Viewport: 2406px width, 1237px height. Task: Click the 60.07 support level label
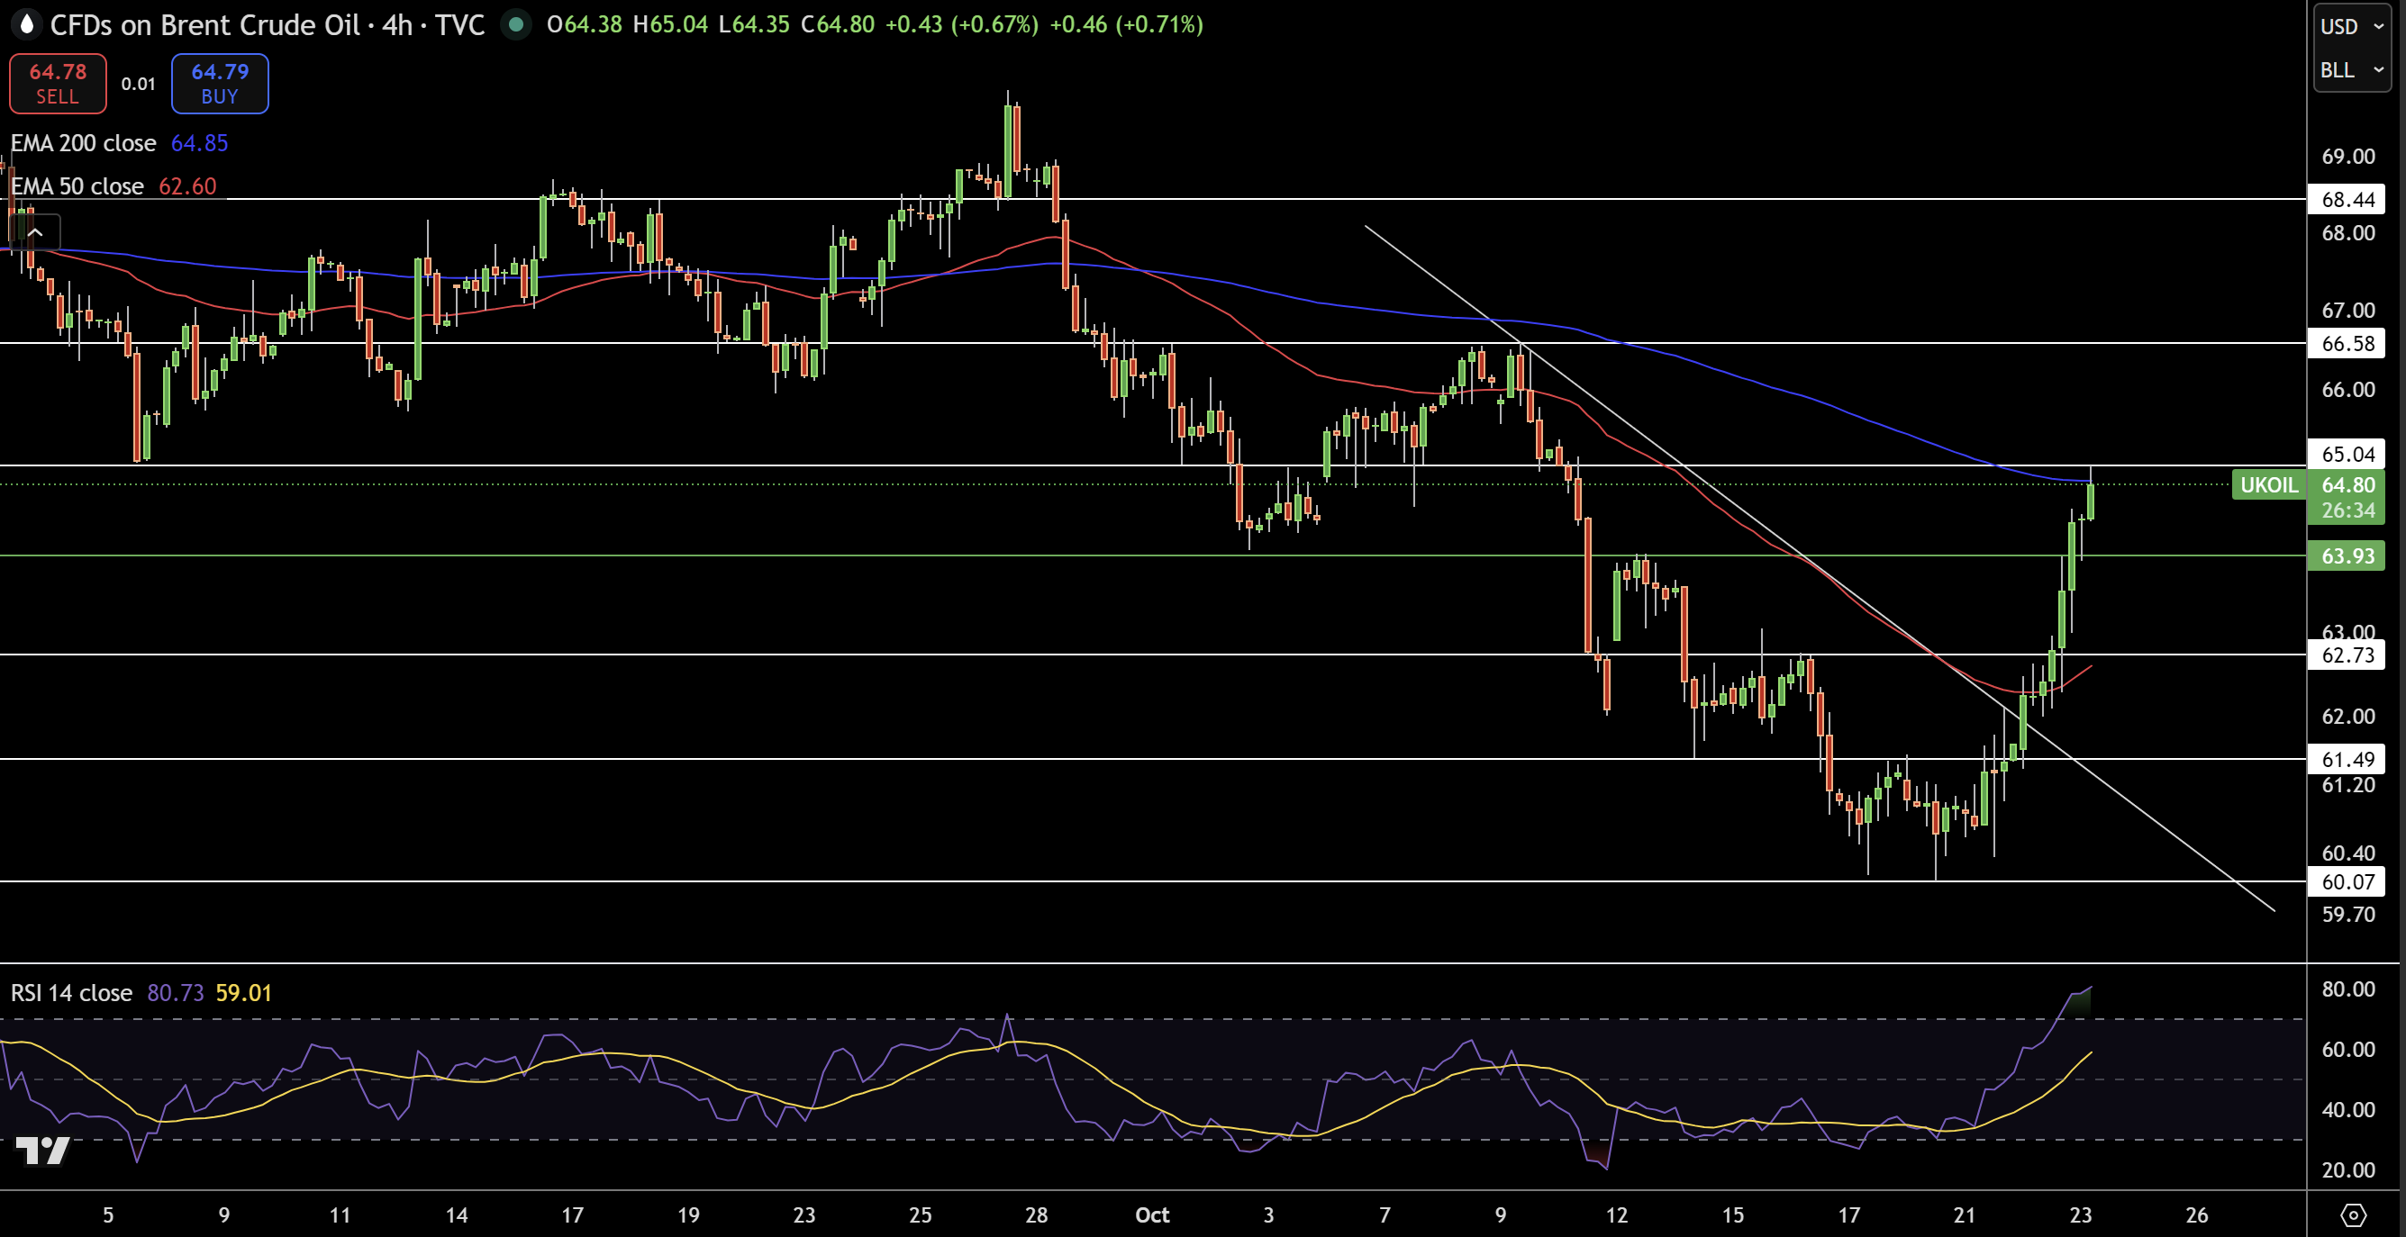click(2347, 881)
